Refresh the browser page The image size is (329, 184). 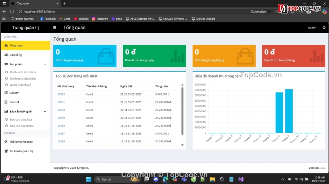12,11
